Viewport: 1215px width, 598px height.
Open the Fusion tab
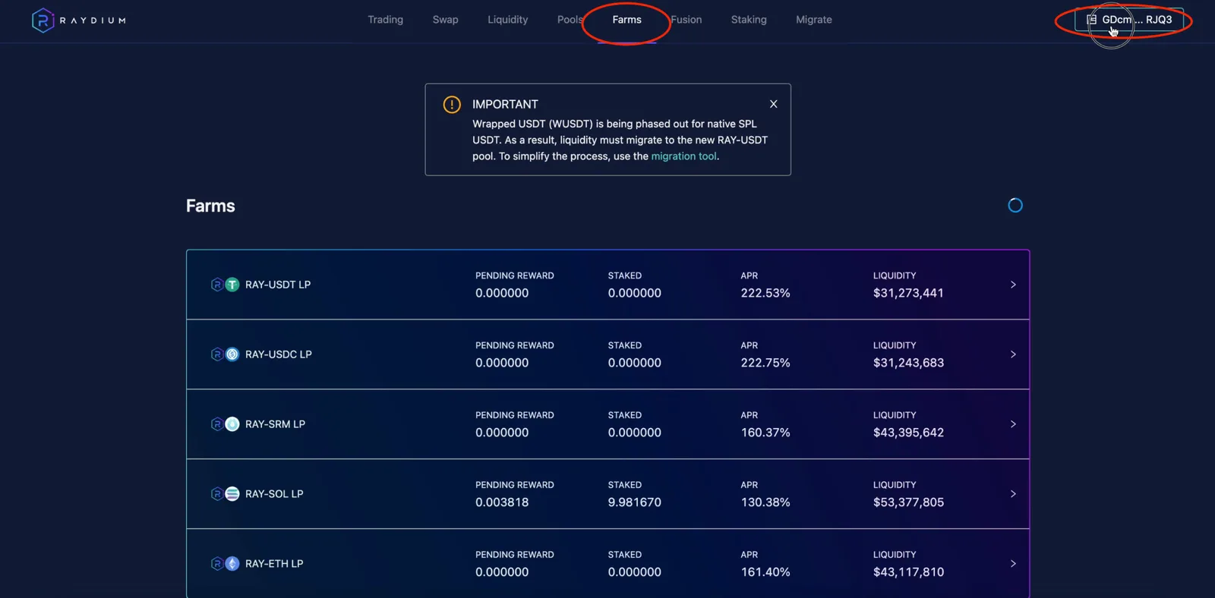[x=686, y=20]
